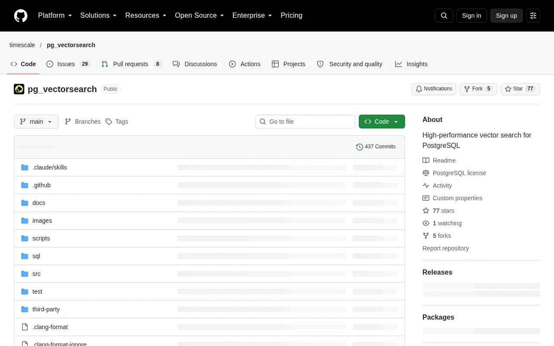View the 5 forks list
Screen dimensions: 554x346
click(437, 236)
